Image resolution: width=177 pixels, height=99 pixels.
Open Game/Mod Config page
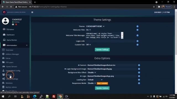click(11, 71)
